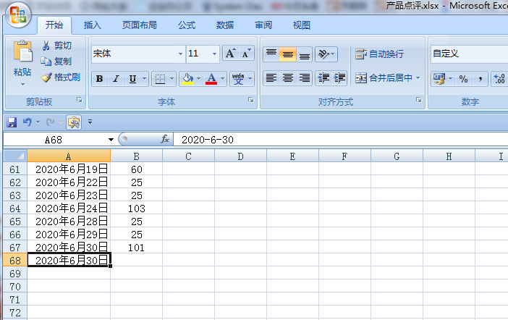
Task: Click the Copy 复制 button
Action: [x=56, y=62]
